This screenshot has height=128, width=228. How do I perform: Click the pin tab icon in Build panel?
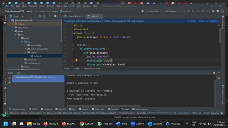click(10, 82)
